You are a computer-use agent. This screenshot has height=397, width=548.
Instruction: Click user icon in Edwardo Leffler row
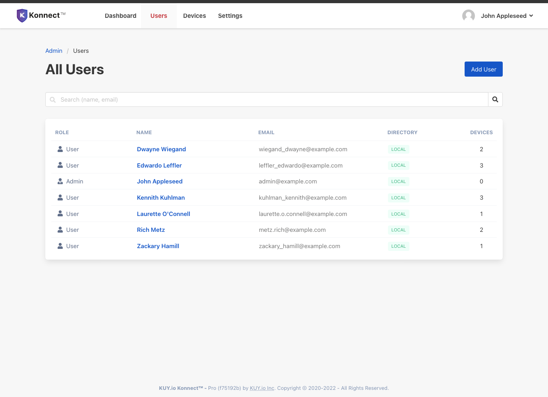tap(60, 165)
